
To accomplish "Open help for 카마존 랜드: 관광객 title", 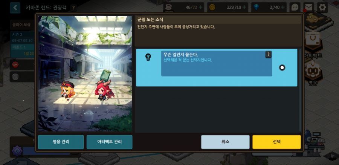I will [73, 8].
